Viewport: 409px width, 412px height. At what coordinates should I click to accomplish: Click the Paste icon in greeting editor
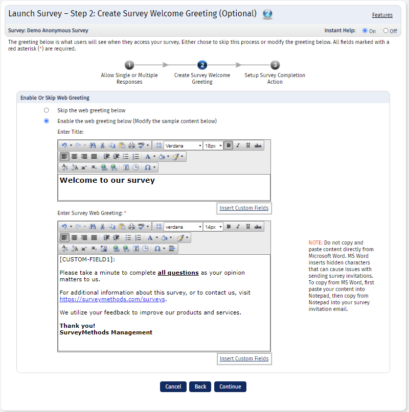click(122, 227)
